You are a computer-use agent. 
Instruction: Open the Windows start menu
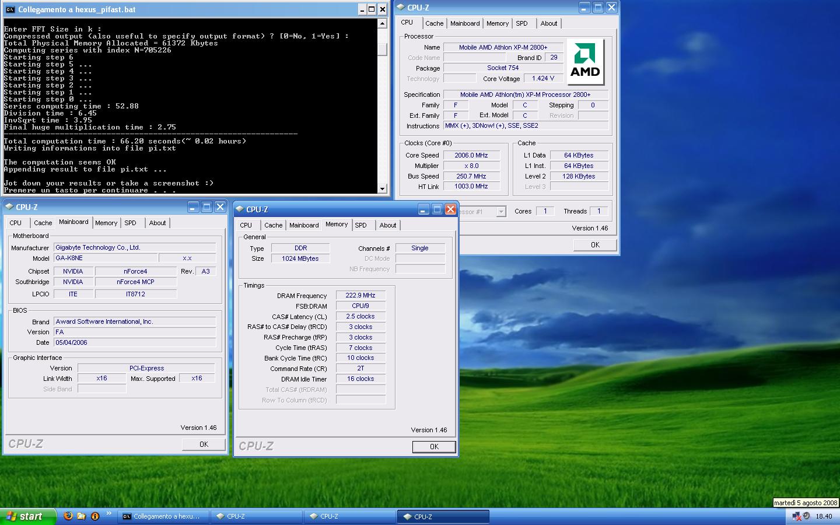pyautogui.click(x=28, y=516)
